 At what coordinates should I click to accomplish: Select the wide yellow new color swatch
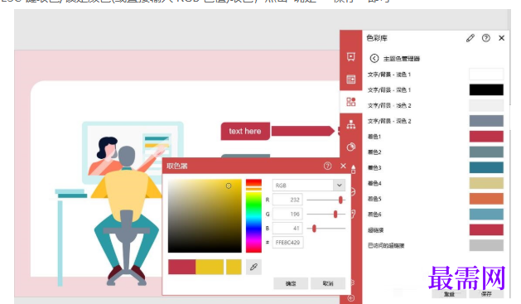coord(210,267)
